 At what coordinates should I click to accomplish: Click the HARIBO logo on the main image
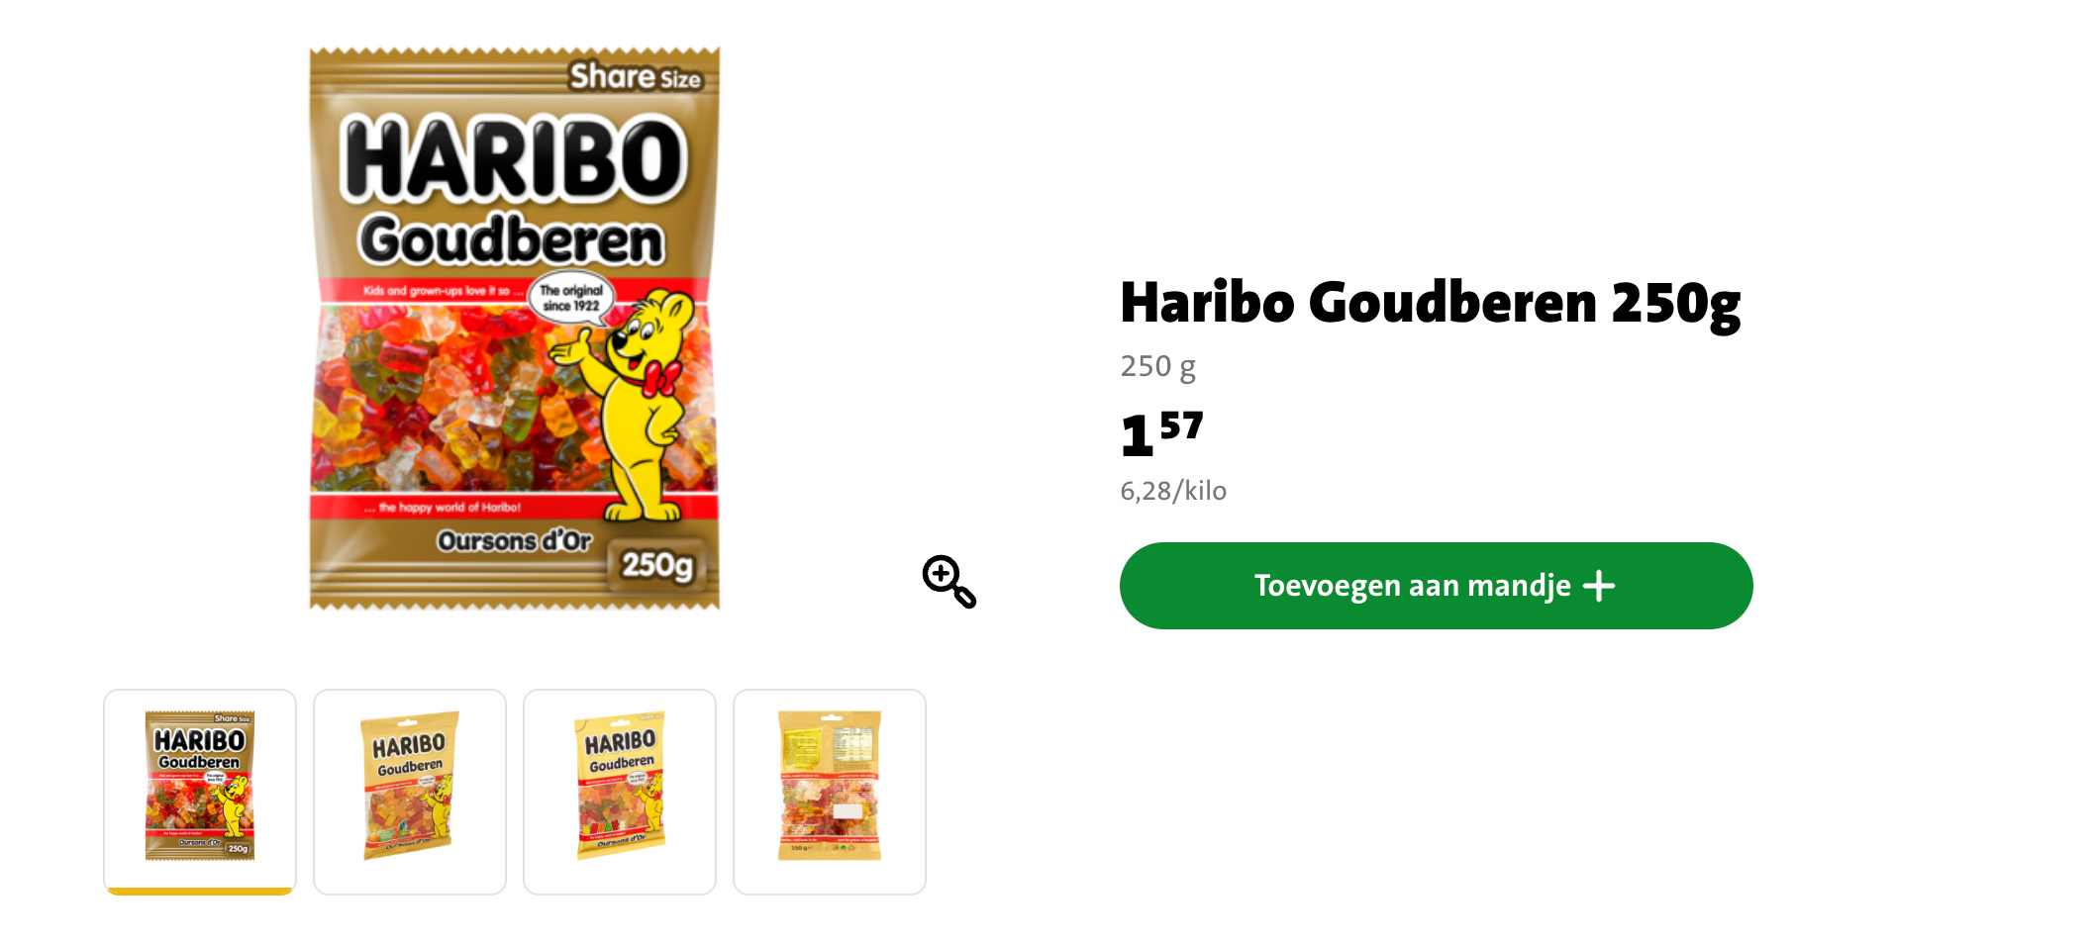(514, 158)
